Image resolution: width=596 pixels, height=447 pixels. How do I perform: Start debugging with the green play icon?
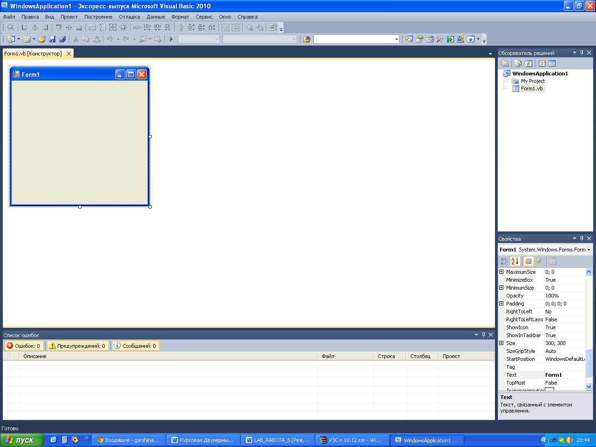tap(171, 39)
